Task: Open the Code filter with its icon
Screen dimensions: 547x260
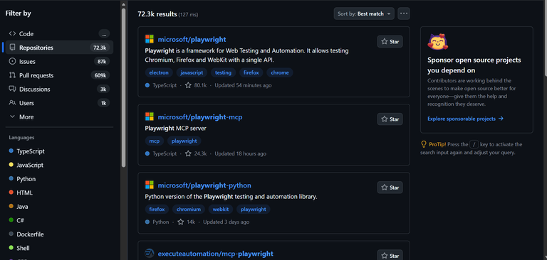Action: pyautogui.click(x=13, y=34)
